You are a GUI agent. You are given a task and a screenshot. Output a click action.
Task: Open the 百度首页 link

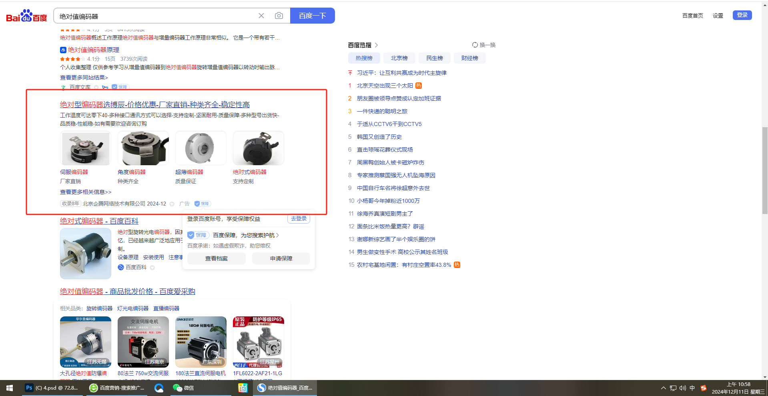(693, 16)
